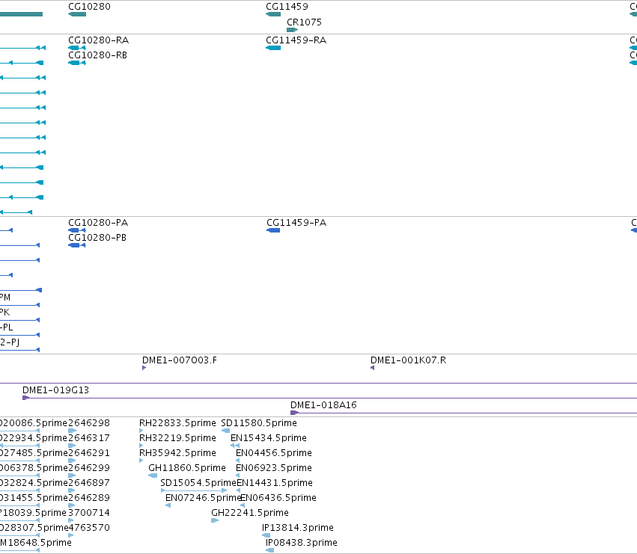Image resolution: width=637 pixels, height=554 pixels.
Task: Select the DME1-018A16 BAC clone line
Action: 463,413
